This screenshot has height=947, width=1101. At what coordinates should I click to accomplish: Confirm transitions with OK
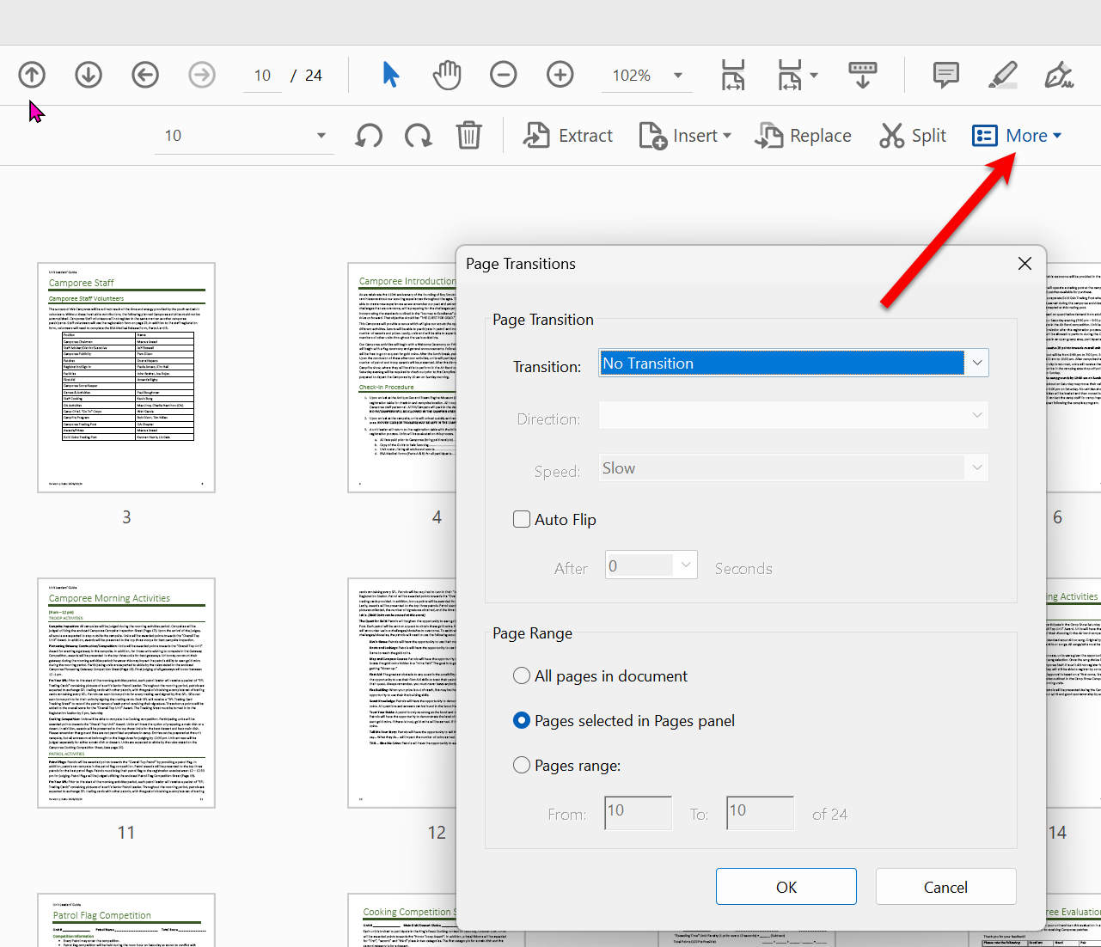pyautogui.click(x=786, y=886)
